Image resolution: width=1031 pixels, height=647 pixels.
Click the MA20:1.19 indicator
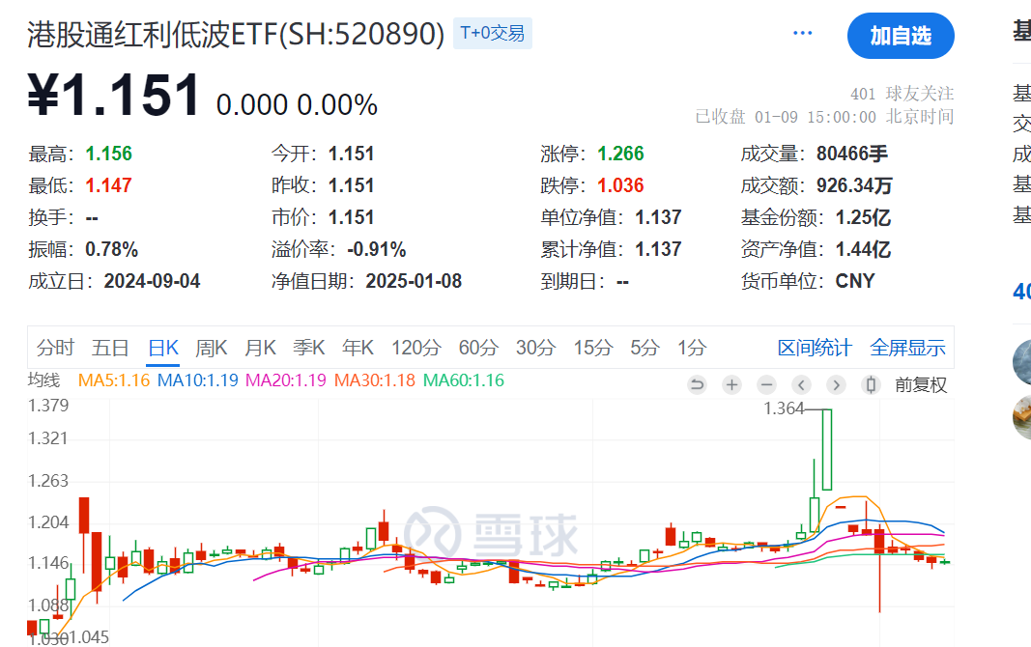[285, 380]
